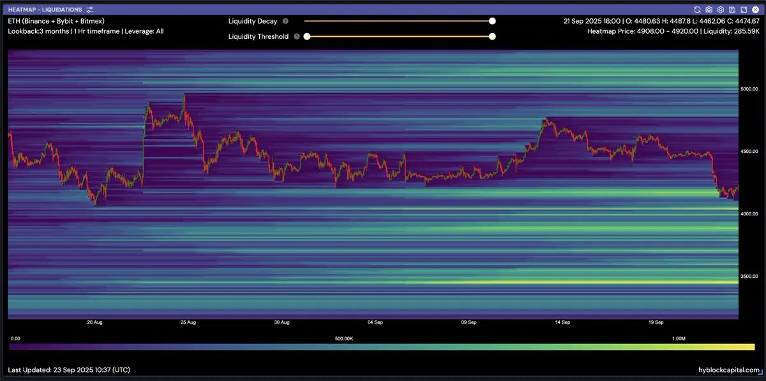Click the right Liquidity Threshold slider handle
The image size is (766, 381).
coord(492,36)
